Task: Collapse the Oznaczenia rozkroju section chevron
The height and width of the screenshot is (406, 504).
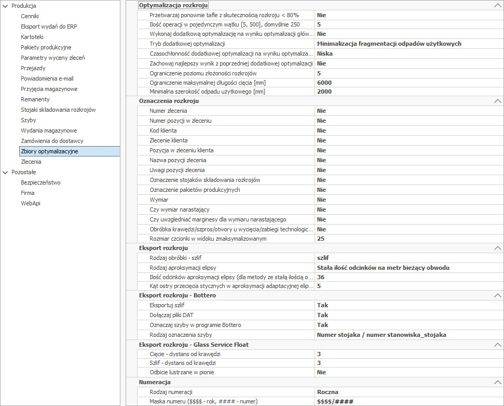Action: coord(498,101)
